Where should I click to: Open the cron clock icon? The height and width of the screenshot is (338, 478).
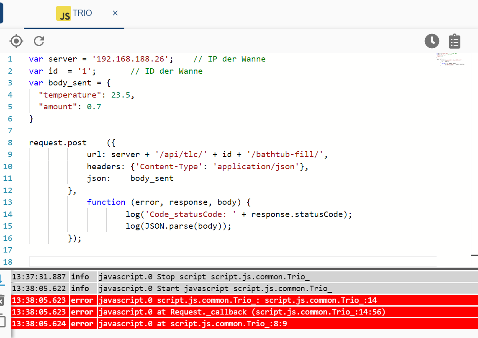[x=432, y=41]
